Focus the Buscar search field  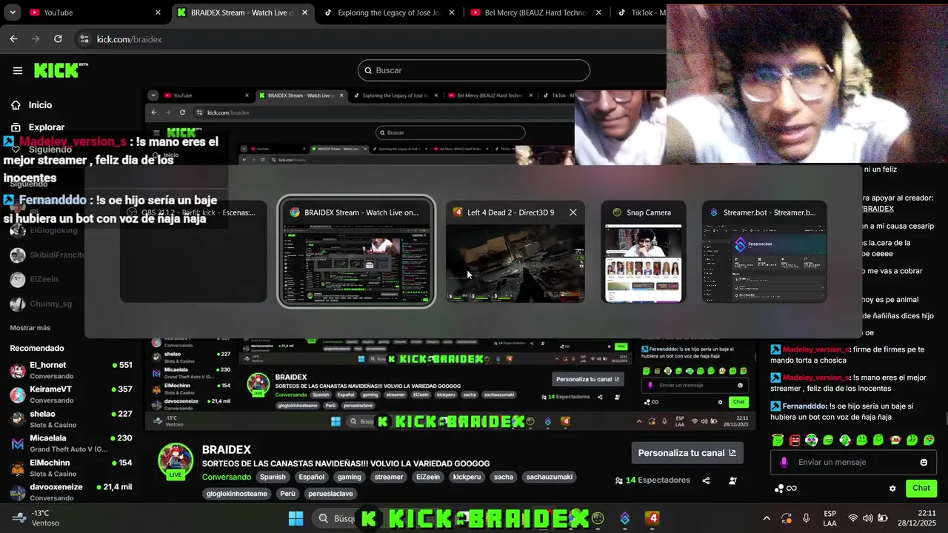click(x=474, y=70)
